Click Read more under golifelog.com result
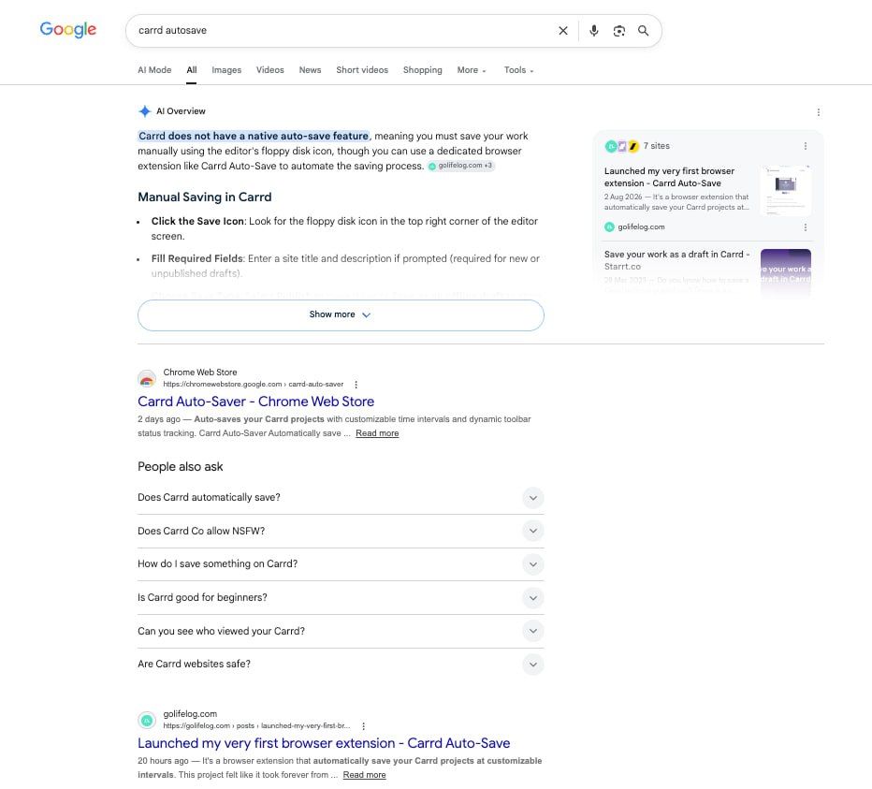The height and width of the screenshot is (789, 872). tap(364, 775)
